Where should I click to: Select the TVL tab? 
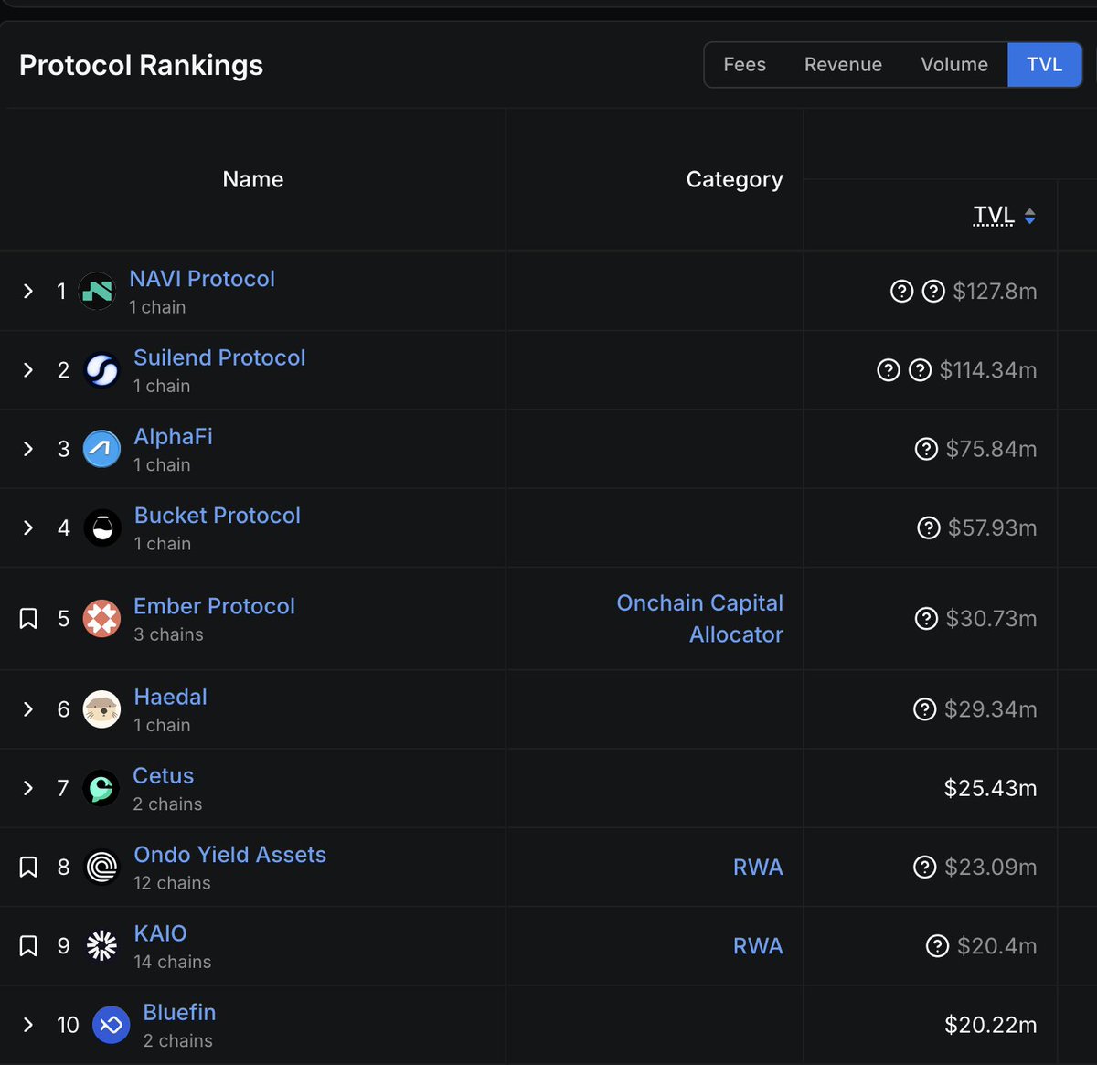(1045, 65)
